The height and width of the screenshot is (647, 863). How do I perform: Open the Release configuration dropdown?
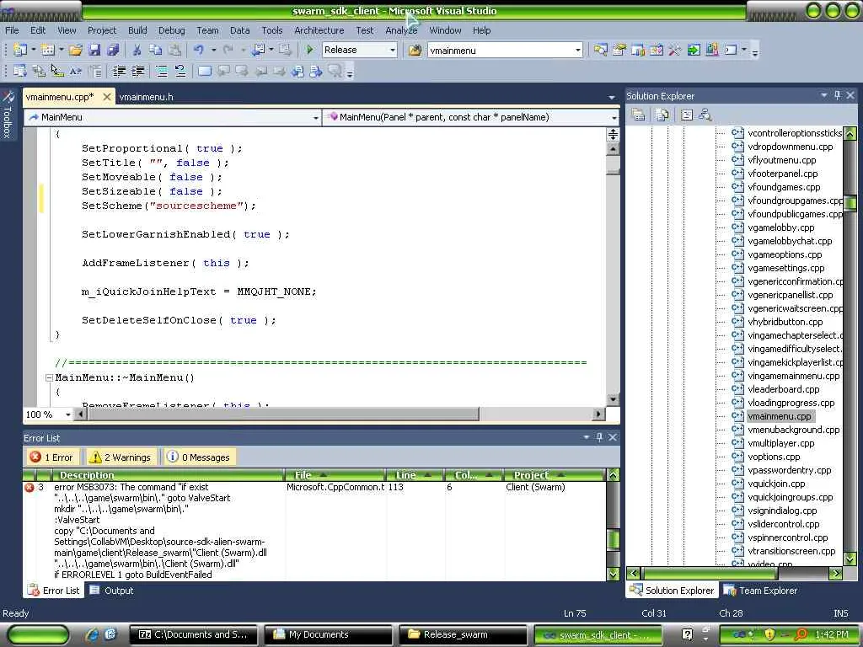point(393,50)
